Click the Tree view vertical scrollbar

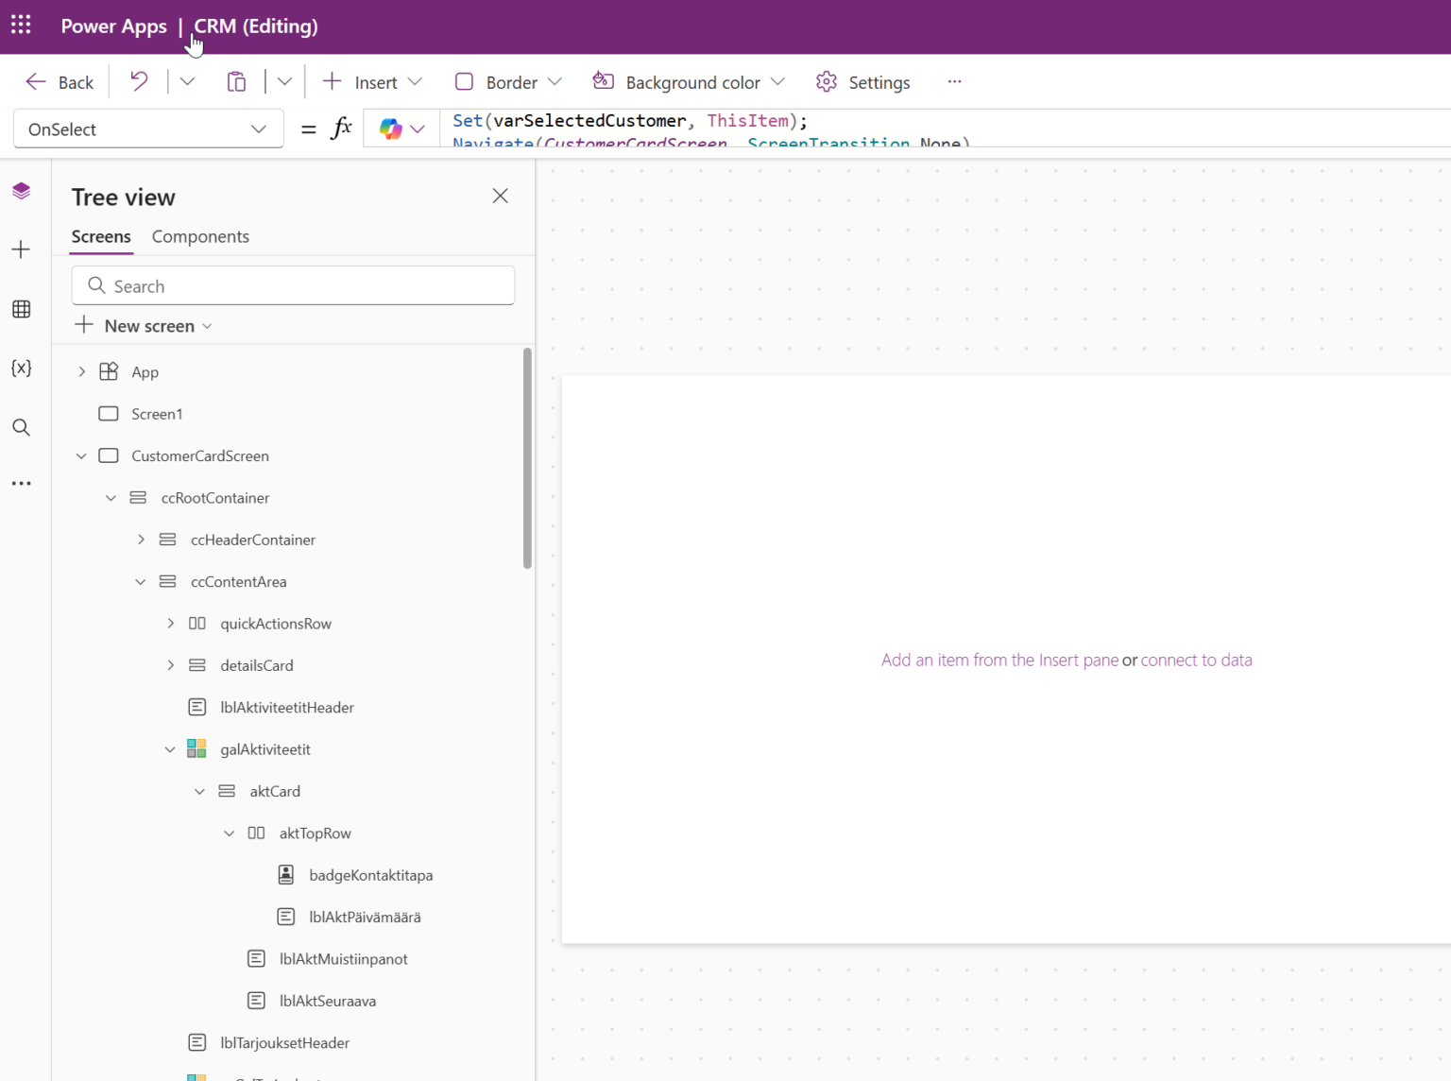click(x=527, y=458)
